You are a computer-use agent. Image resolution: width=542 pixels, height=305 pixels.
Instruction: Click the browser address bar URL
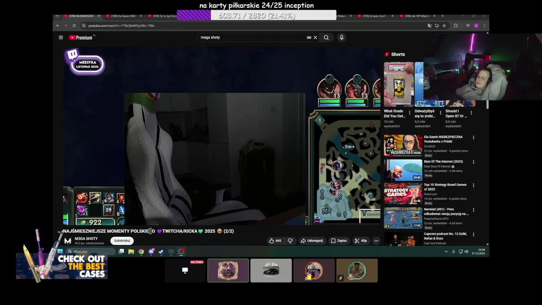122,25
